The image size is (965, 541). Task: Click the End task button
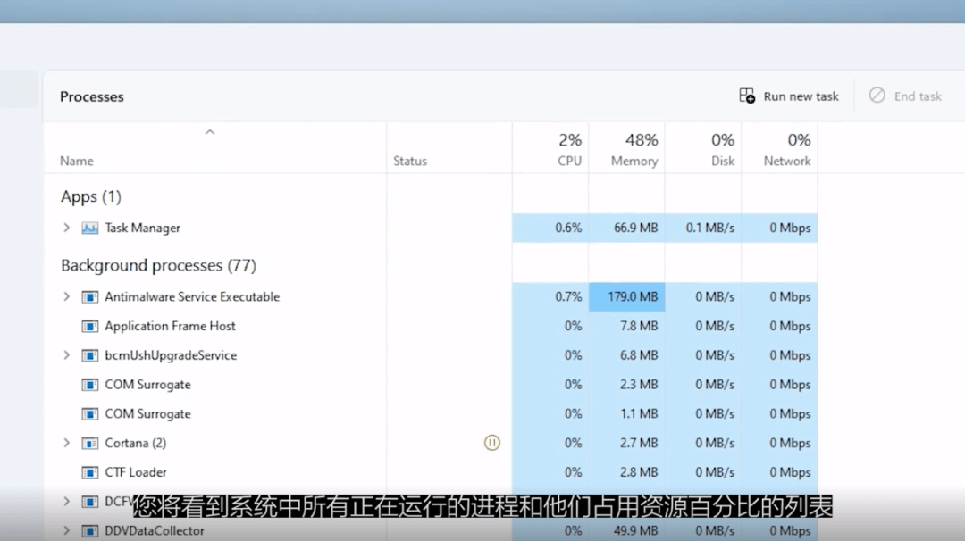click(x=905, y=96)
